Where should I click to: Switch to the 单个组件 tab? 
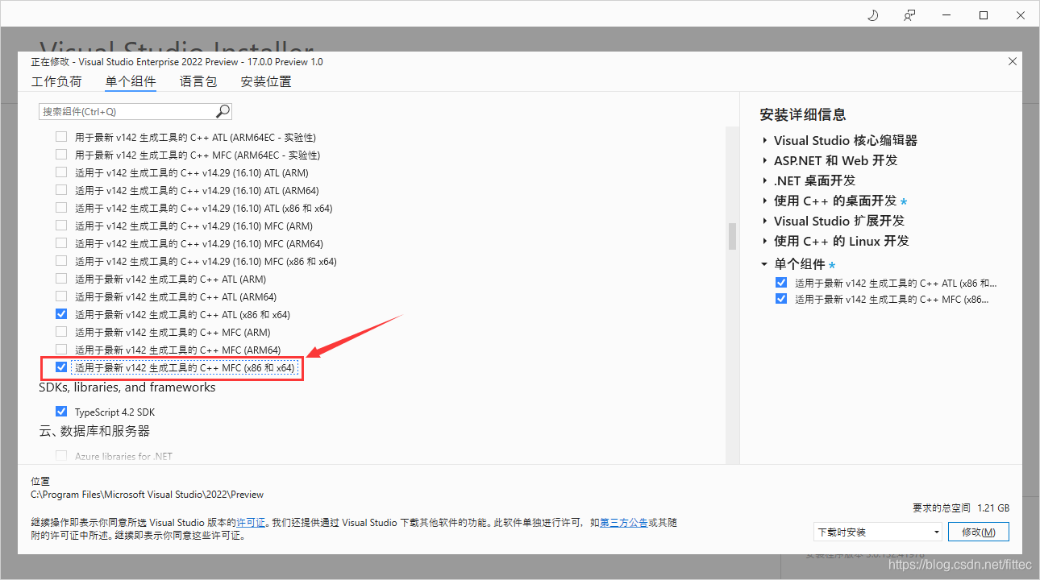131,81
